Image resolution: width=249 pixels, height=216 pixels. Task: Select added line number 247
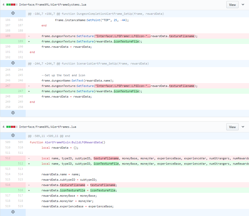(x=21, y=91)
